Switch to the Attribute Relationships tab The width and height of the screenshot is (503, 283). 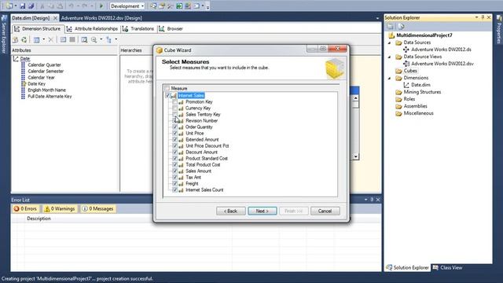(x=93, y=29)
